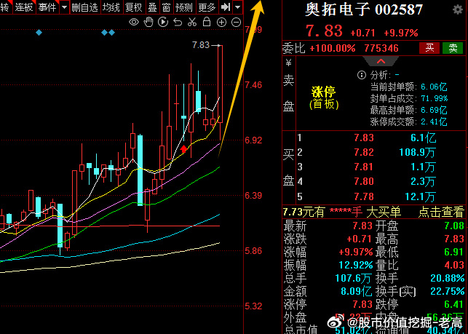Click the first blue diamond event marker
Viewport: 468px width, 334px height.
click(39, 33)
